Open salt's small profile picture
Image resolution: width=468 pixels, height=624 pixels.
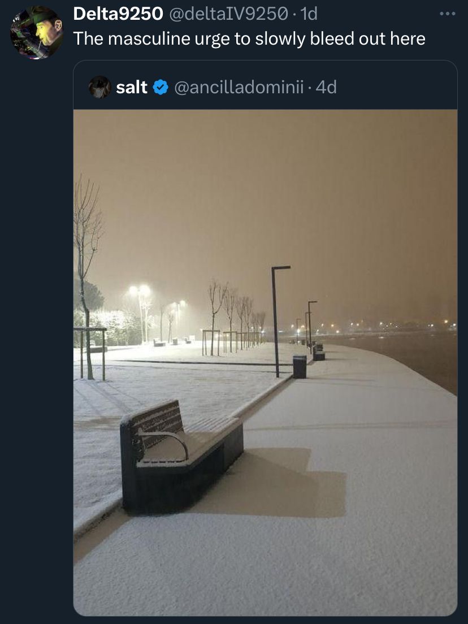click(x=100, y=87)
